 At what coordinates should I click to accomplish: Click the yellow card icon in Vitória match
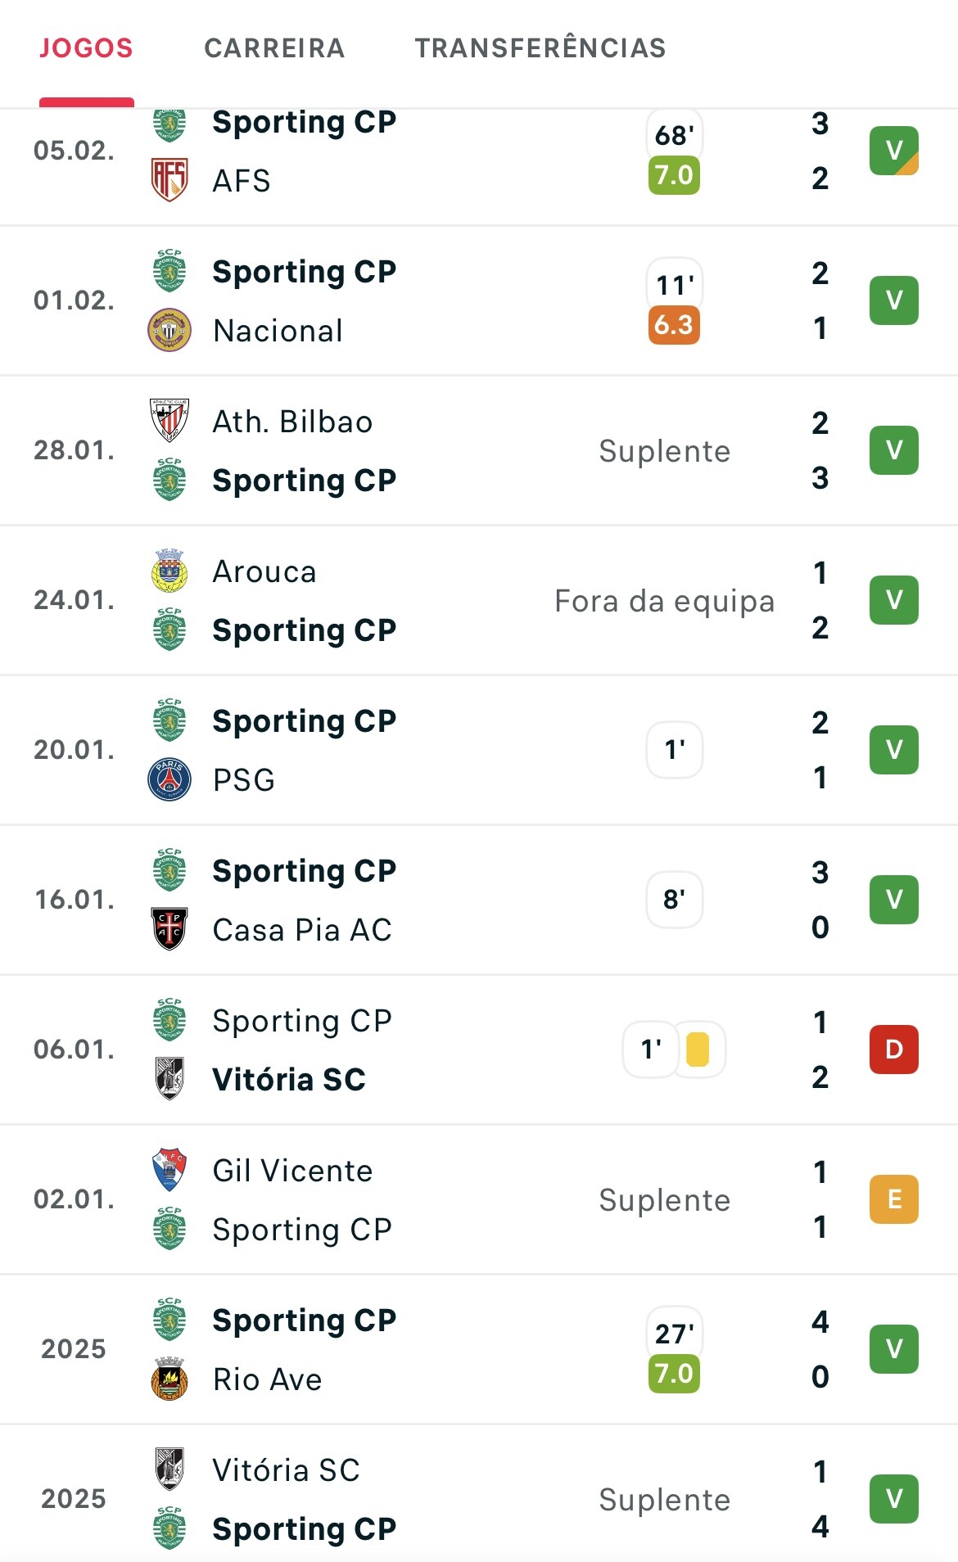698,1050
